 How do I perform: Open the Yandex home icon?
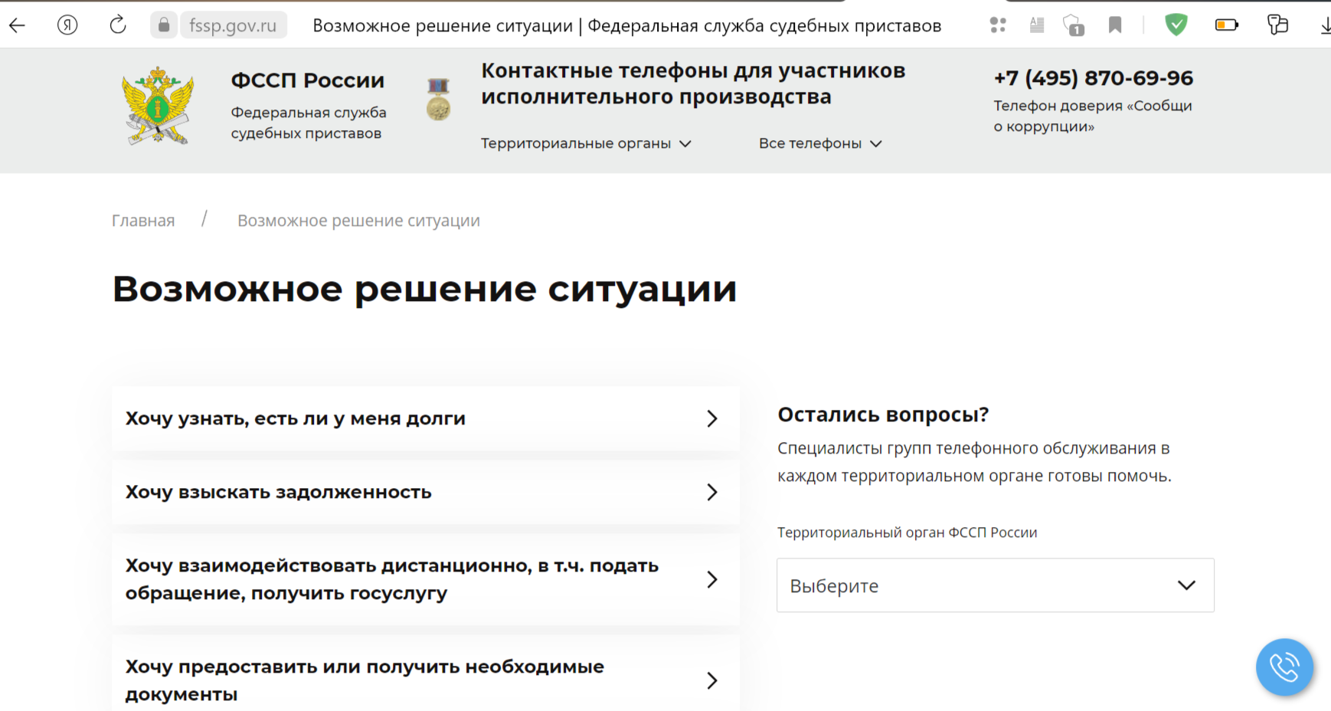tap(67, 25)
